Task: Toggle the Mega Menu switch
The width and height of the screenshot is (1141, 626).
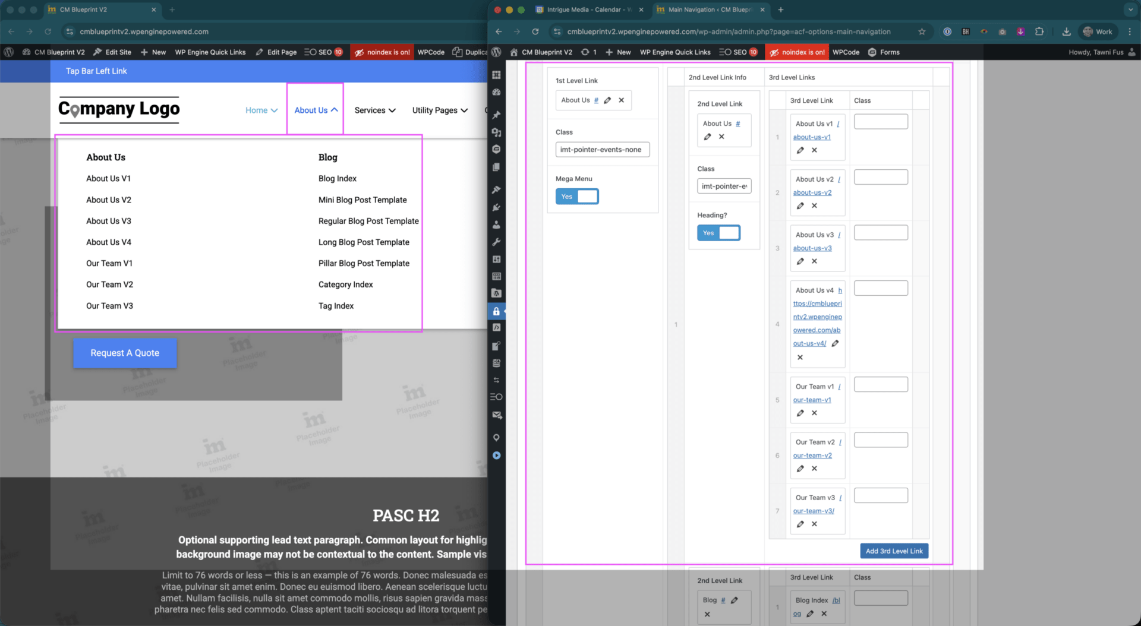Action: click(576, 197)
